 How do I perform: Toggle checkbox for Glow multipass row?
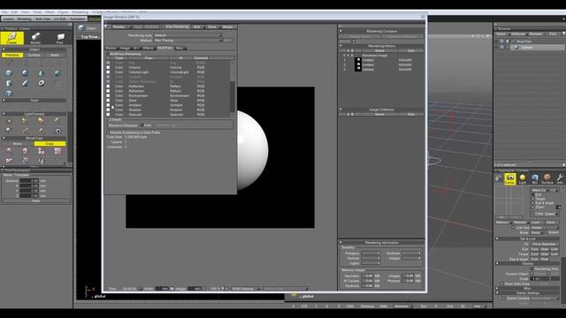tap(108, 100)
